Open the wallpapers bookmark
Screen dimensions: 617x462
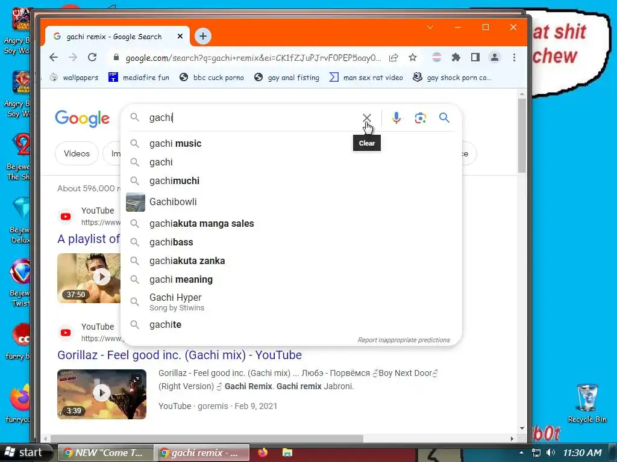(74, 78)
